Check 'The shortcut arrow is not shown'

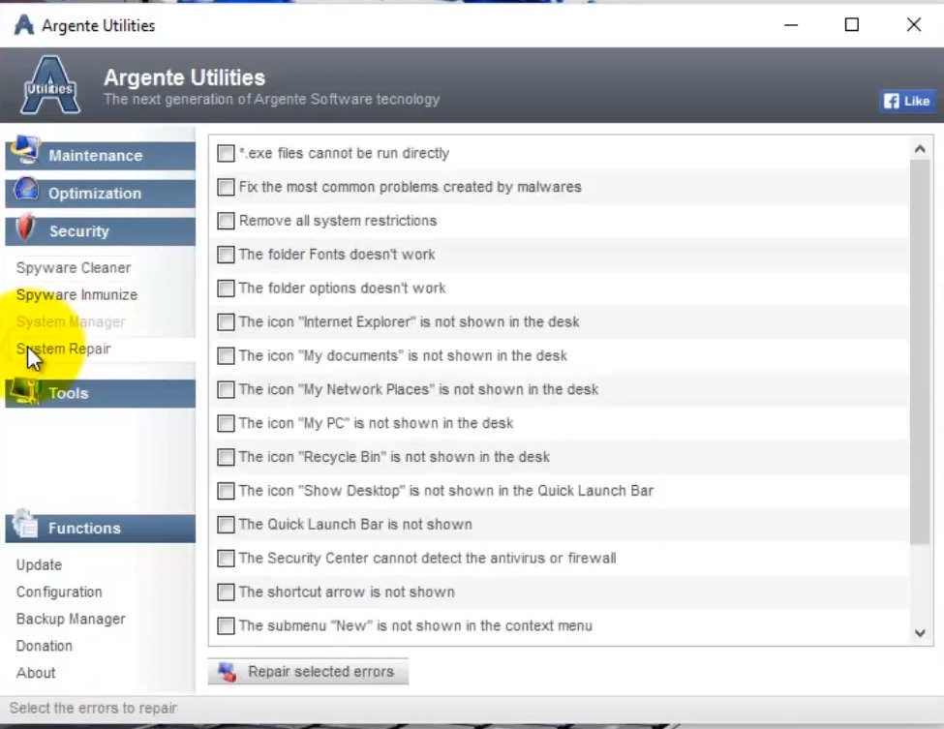click(226, 592)
